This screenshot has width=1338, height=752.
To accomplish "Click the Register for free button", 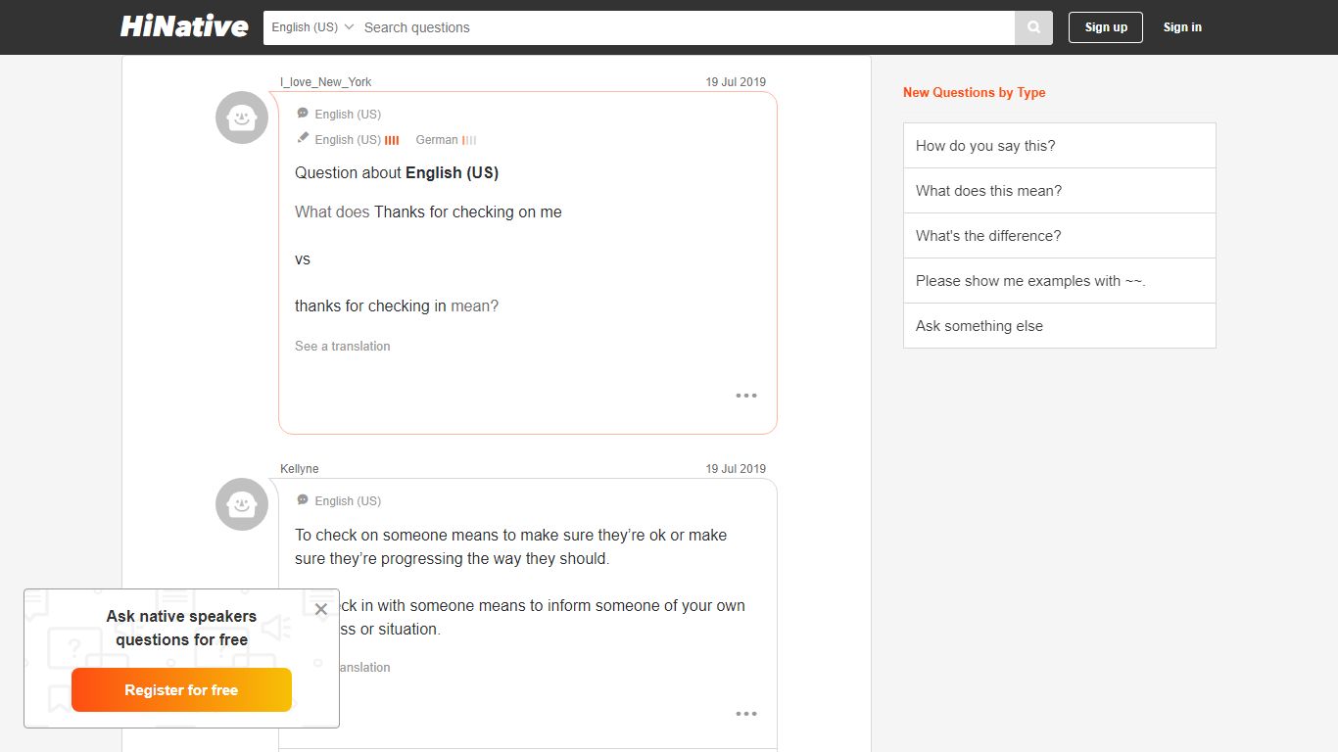I will pos(181,690).
